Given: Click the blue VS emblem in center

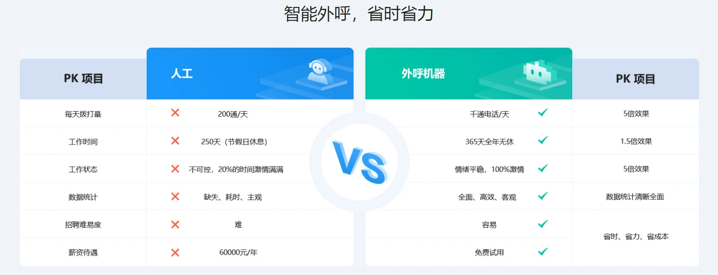Looking at the screenshot, I should 359,162.
